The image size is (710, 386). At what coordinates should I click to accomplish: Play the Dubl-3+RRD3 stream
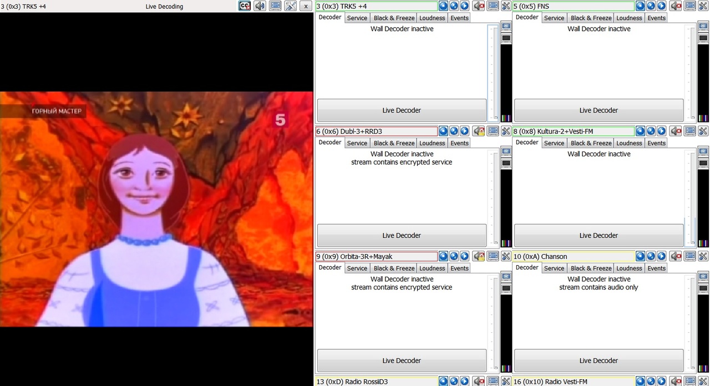[x=464, y=131]
